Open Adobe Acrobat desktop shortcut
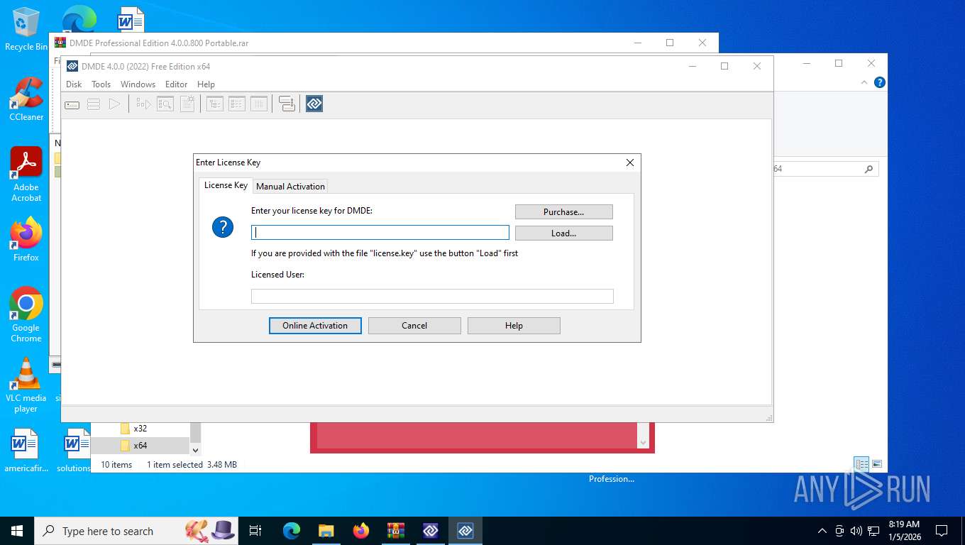Viewport: 965px width, 545px height. (x=26, y=175)
